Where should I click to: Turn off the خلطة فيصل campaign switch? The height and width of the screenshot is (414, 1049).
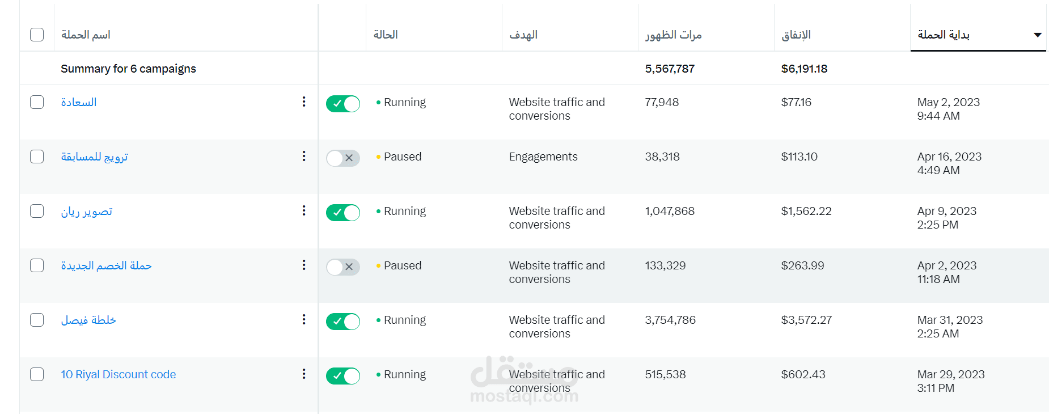click(343, 322)
